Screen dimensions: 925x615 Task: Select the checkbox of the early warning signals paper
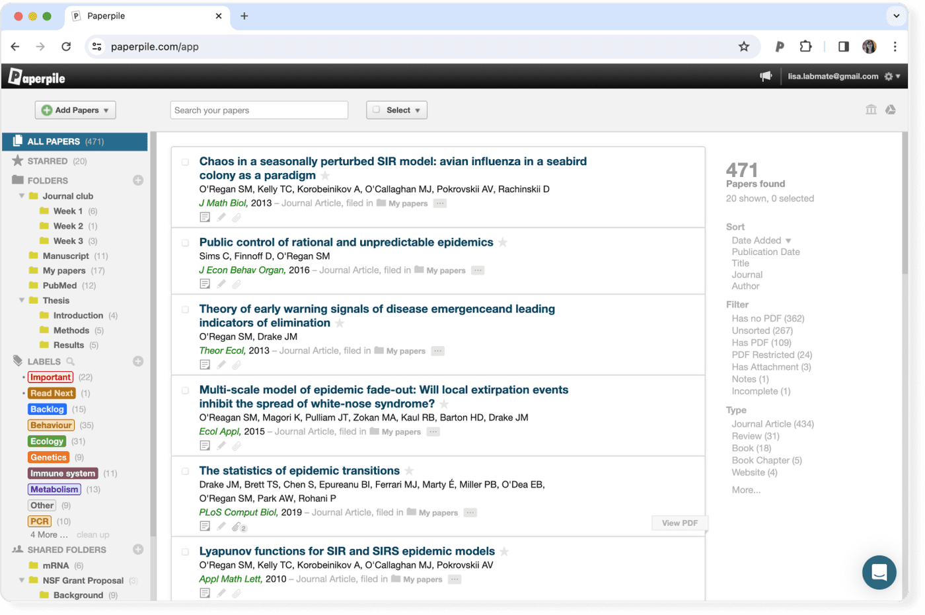[186, 309]
